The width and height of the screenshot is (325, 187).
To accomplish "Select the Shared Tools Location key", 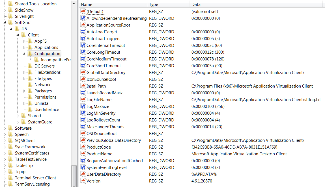I will click(36, 4).
